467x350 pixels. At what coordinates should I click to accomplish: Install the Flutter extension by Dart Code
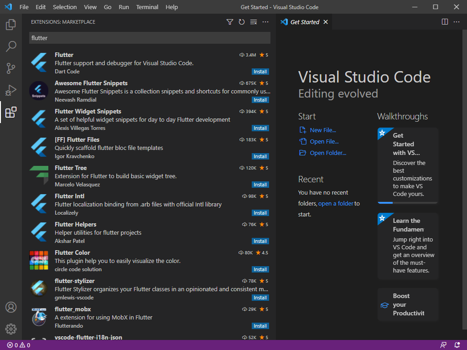pyautogui.click(x=260, y=72)
